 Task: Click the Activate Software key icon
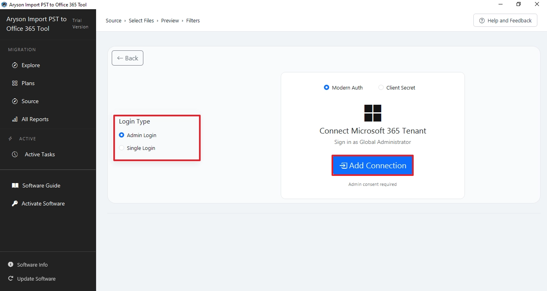point(15,203)
